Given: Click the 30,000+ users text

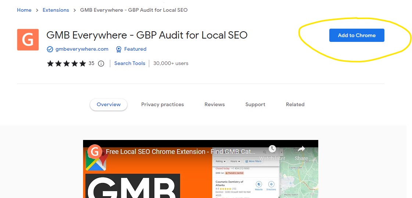Looking at the screenshot, I should 171,63.
